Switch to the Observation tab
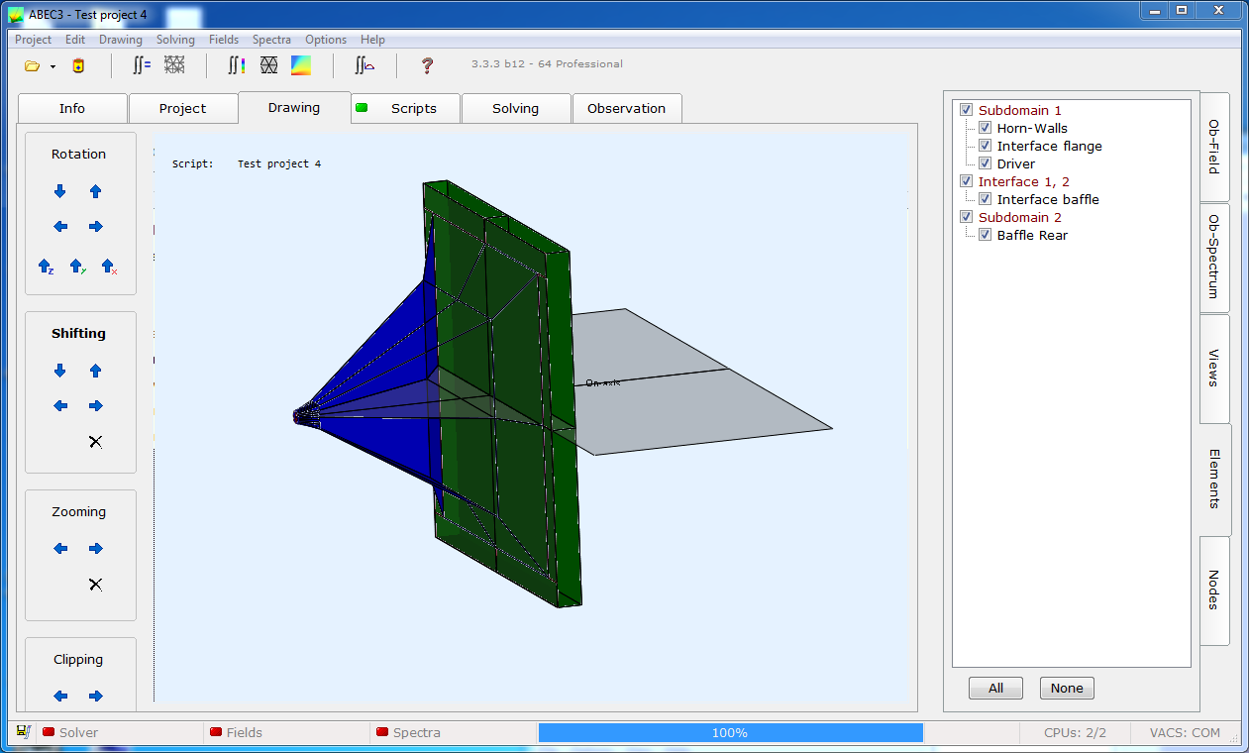 [627, 108]
